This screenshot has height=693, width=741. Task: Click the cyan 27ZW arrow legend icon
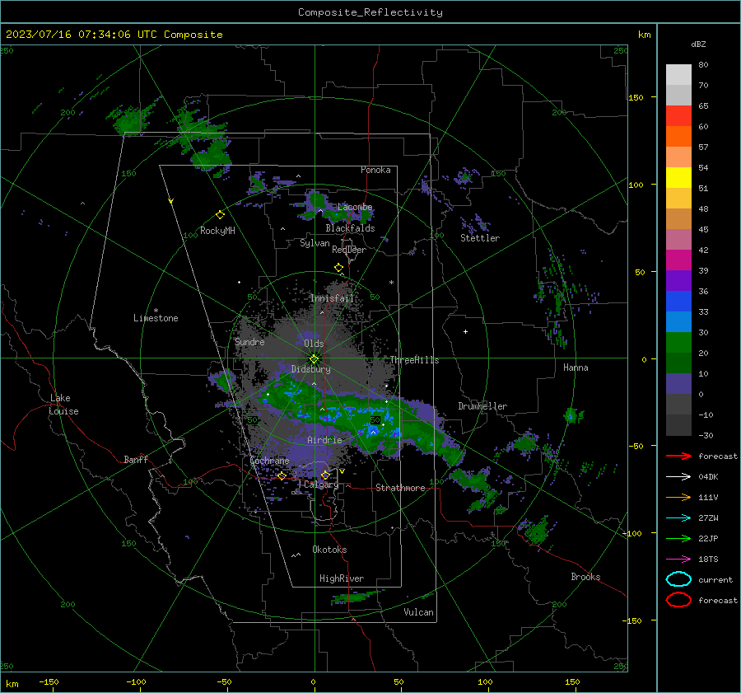point(678,518)
